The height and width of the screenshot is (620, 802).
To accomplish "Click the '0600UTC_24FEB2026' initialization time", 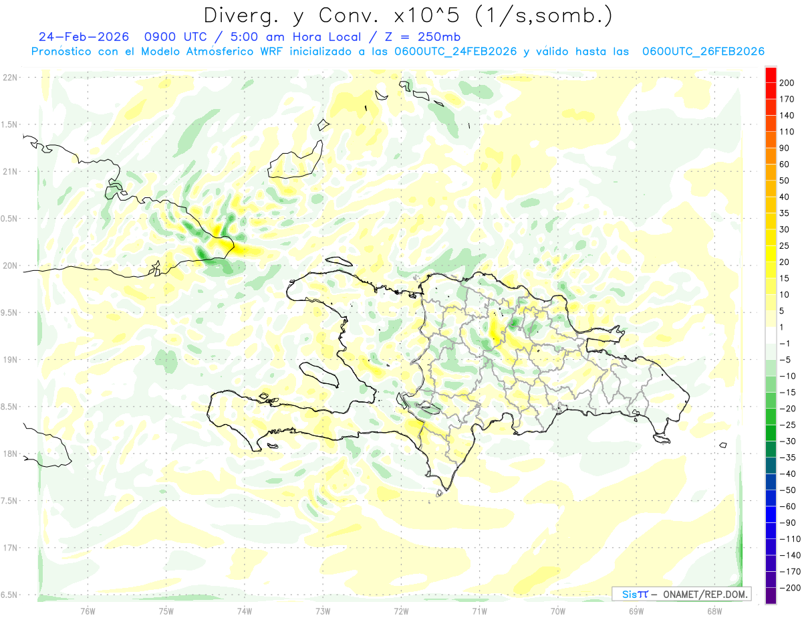I will [456, 51].
